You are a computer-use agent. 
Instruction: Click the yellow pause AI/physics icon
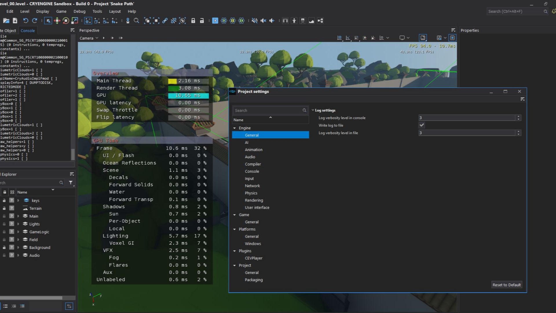click(233, 21)
